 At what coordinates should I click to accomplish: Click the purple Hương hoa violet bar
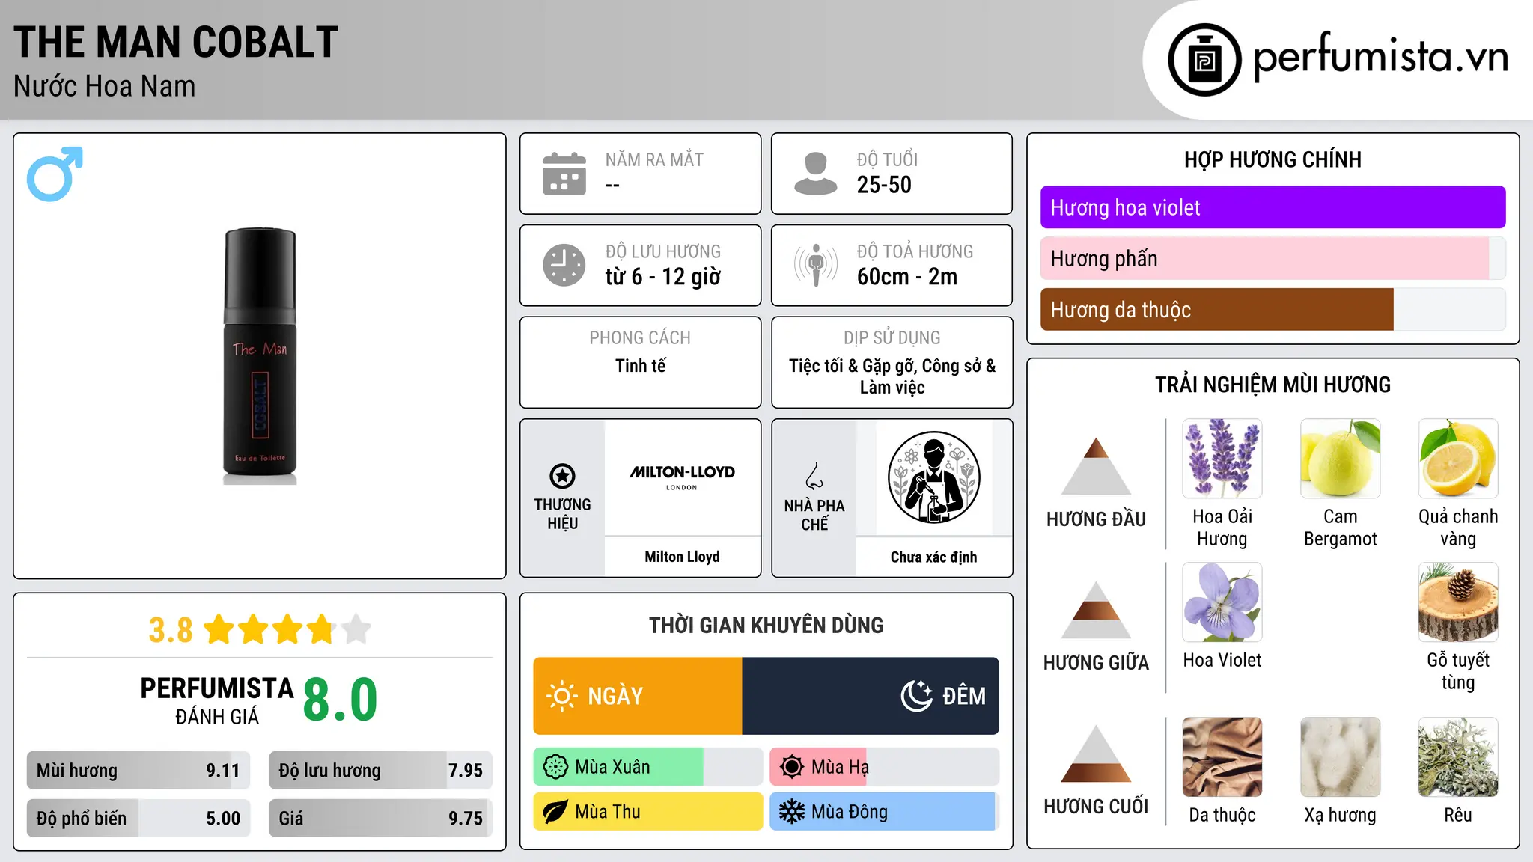click(1273, 207)
